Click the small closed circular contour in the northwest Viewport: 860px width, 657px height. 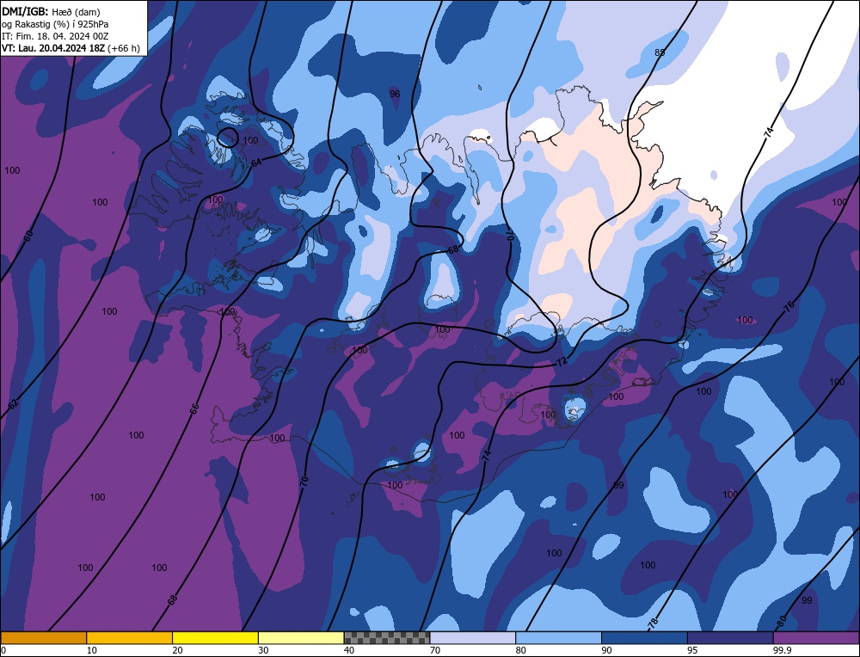point(228,137)
